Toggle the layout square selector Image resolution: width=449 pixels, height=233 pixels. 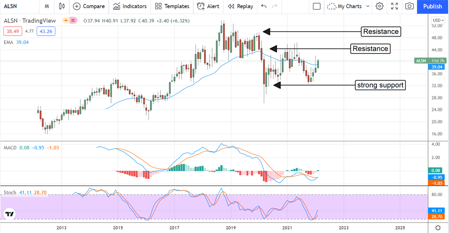point(317,6)
